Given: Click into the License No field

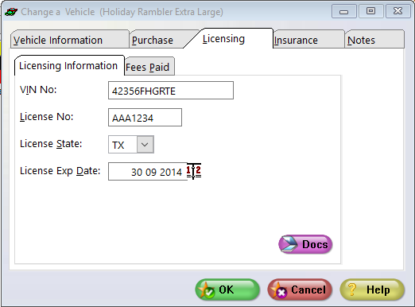Looking at the screenshot, I should pyautogui.click(x=145, y=118).
